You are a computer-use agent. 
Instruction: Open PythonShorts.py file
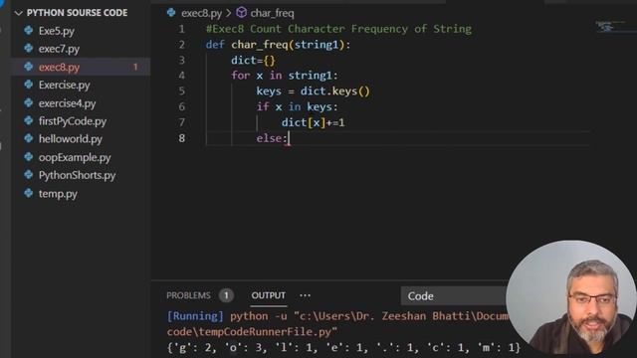click(77, 175)
